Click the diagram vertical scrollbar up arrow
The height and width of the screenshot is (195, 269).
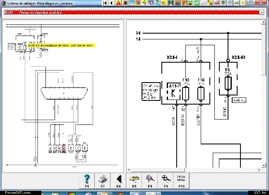pos(264,22)
